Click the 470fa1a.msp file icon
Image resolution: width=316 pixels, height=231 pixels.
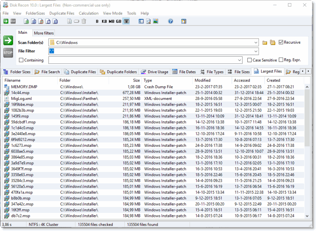7,192
